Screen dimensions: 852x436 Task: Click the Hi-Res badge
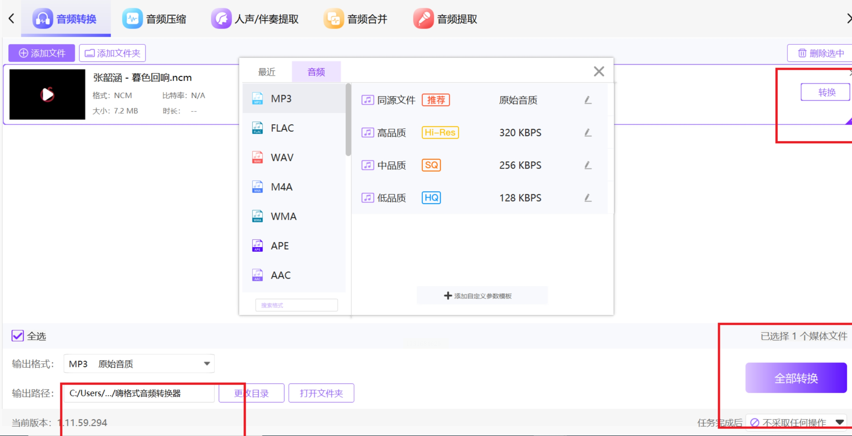coord(440,133)
